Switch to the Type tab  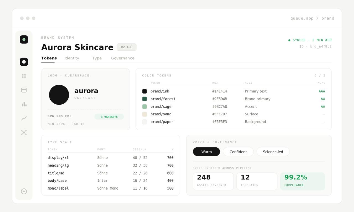[x=97, y=58]
